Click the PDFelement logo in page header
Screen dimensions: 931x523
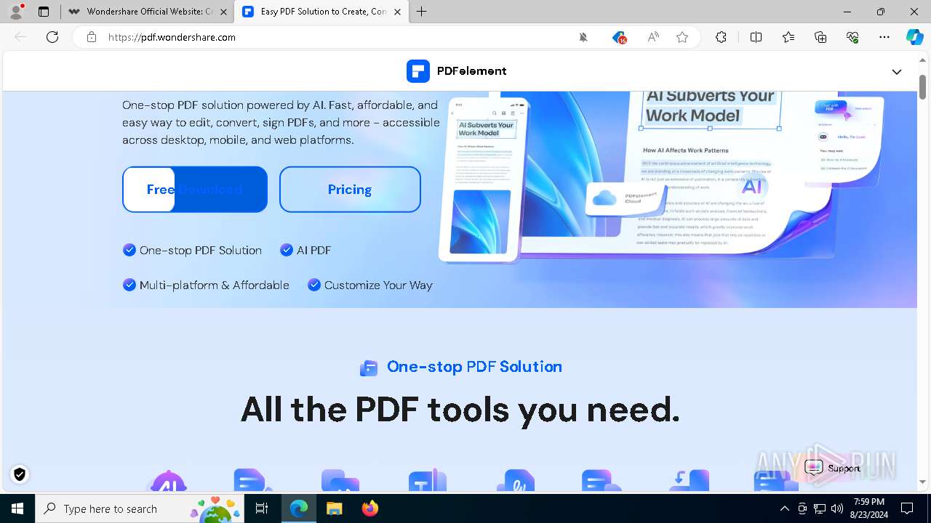456,71
